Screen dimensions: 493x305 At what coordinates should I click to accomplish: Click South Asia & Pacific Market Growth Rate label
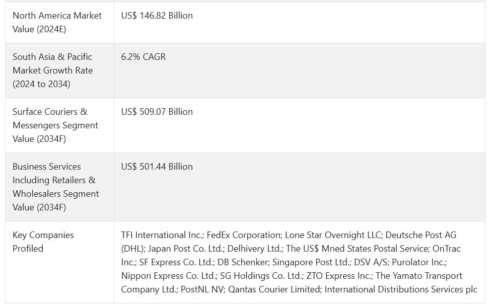[x=52, y=70]
